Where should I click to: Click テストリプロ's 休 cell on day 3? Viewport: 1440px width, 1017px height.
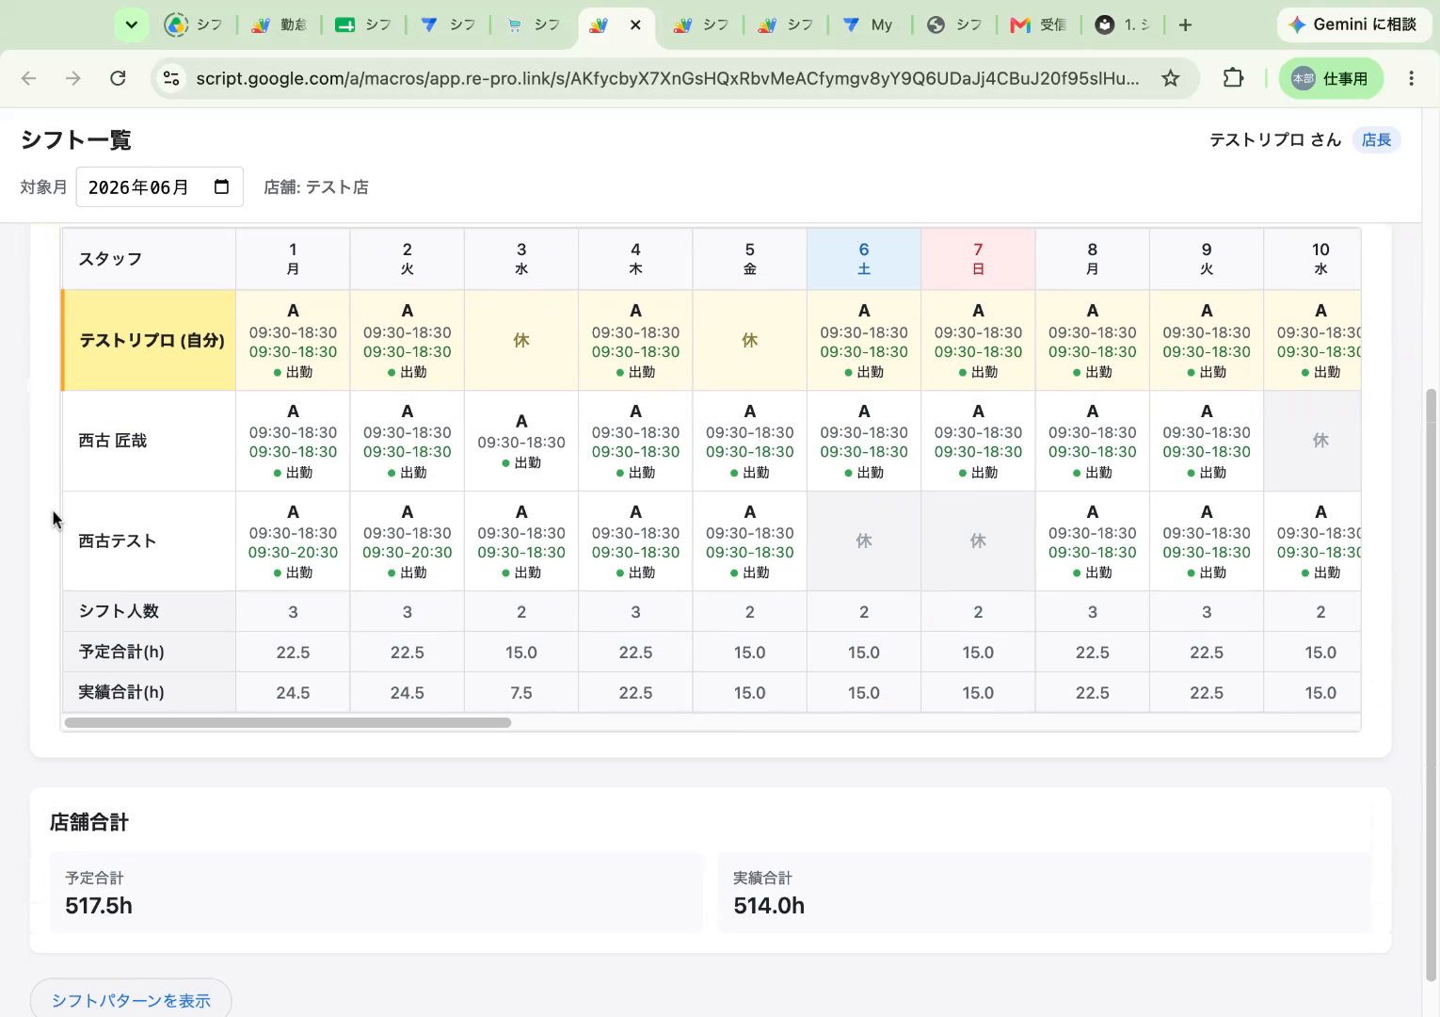pyautogui.click(x=521, y=341)
